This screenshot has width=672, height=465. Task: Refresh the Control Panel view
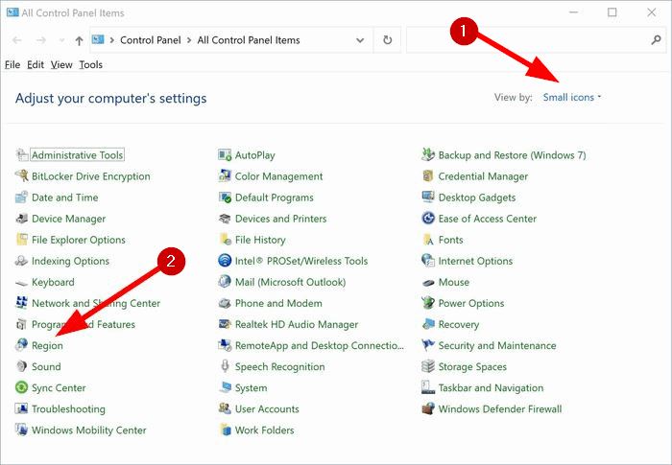[388, 40]
